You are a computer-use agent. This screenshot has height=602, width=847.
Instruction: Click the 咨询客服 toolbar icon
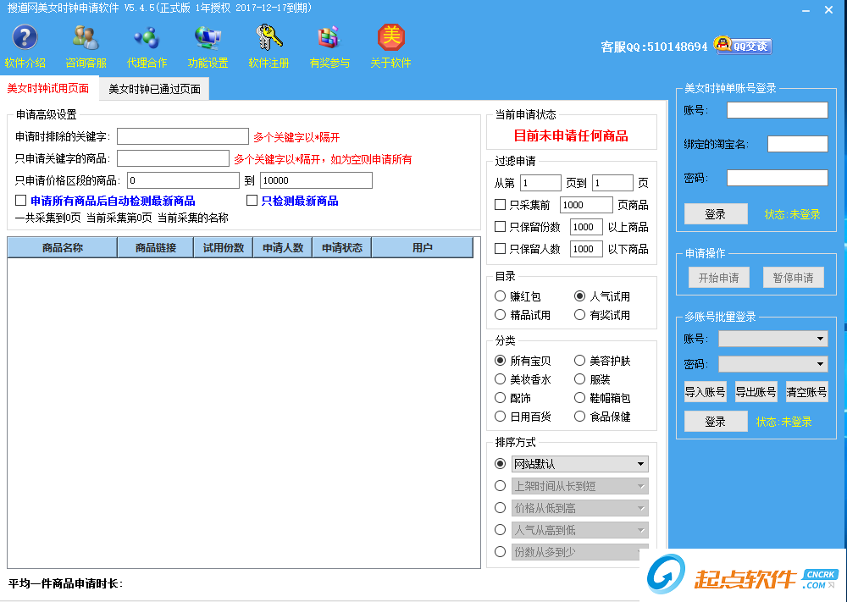85,44
